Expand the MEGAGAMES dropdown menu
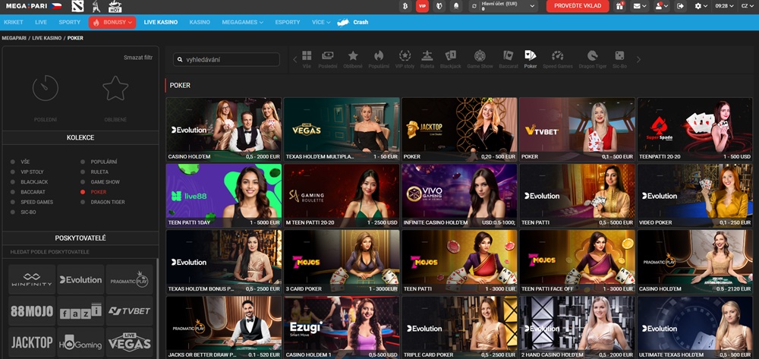759x359 pixels. click(243, 22)
